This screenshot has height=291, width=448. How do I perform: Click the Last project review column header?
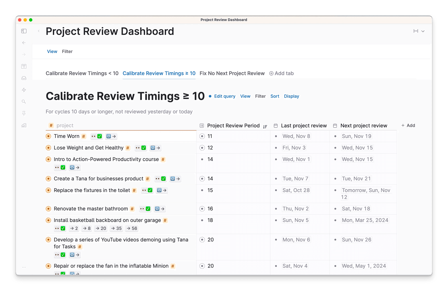tap(304, 125)
